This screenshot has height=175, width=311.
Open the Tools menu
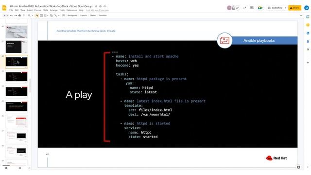point(62,10)
